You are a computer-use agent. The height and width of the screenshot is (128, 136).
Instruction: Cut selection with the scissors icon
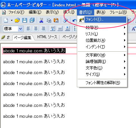41,20
